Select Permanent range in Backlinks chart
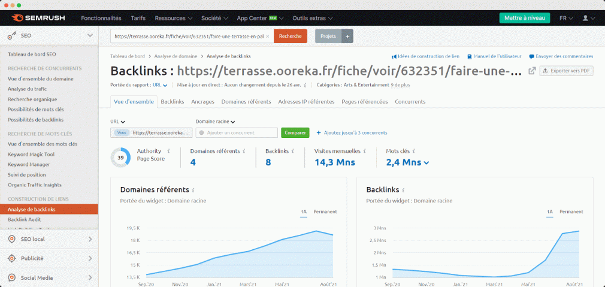 click(x=571, y=212)
